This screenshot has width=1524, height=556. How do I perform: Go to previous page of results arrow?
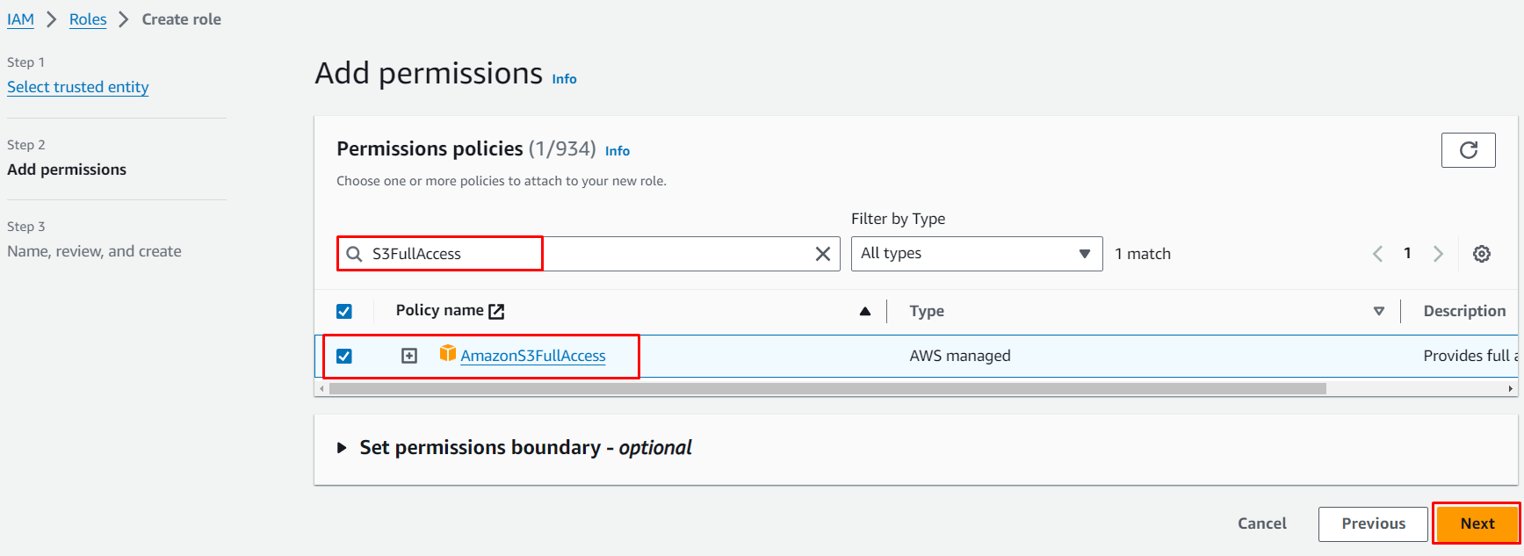[1377, 254]
